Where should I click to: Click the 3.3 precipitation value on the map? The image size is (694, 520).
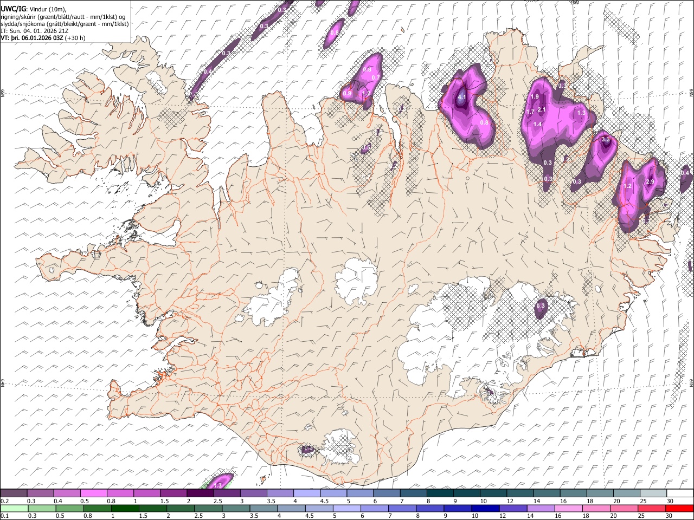click(606, 140)
